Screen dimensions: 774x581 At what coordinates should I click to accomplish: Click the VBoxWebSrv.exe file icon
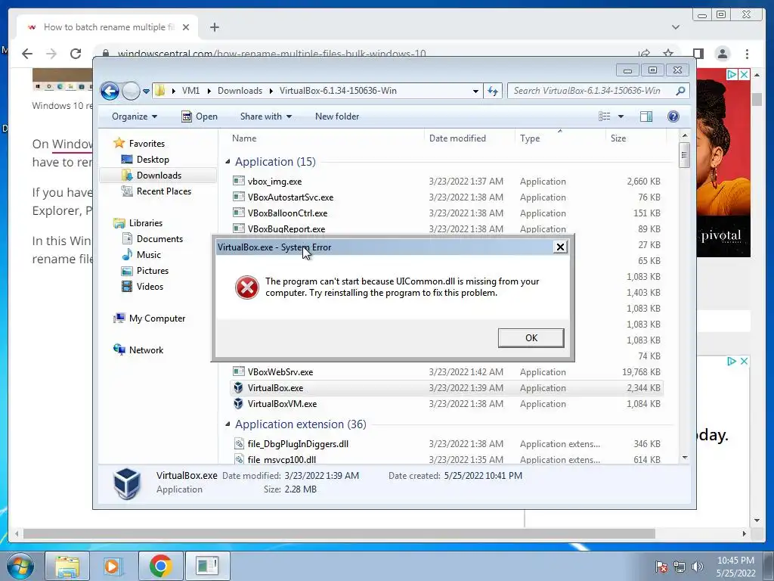point(238,371)
